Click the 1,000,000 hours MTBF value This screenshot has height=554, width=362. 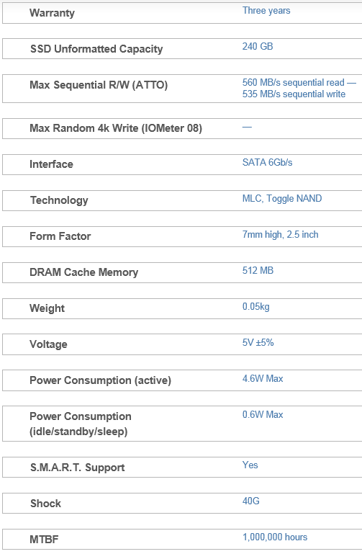tap(274, 537)
